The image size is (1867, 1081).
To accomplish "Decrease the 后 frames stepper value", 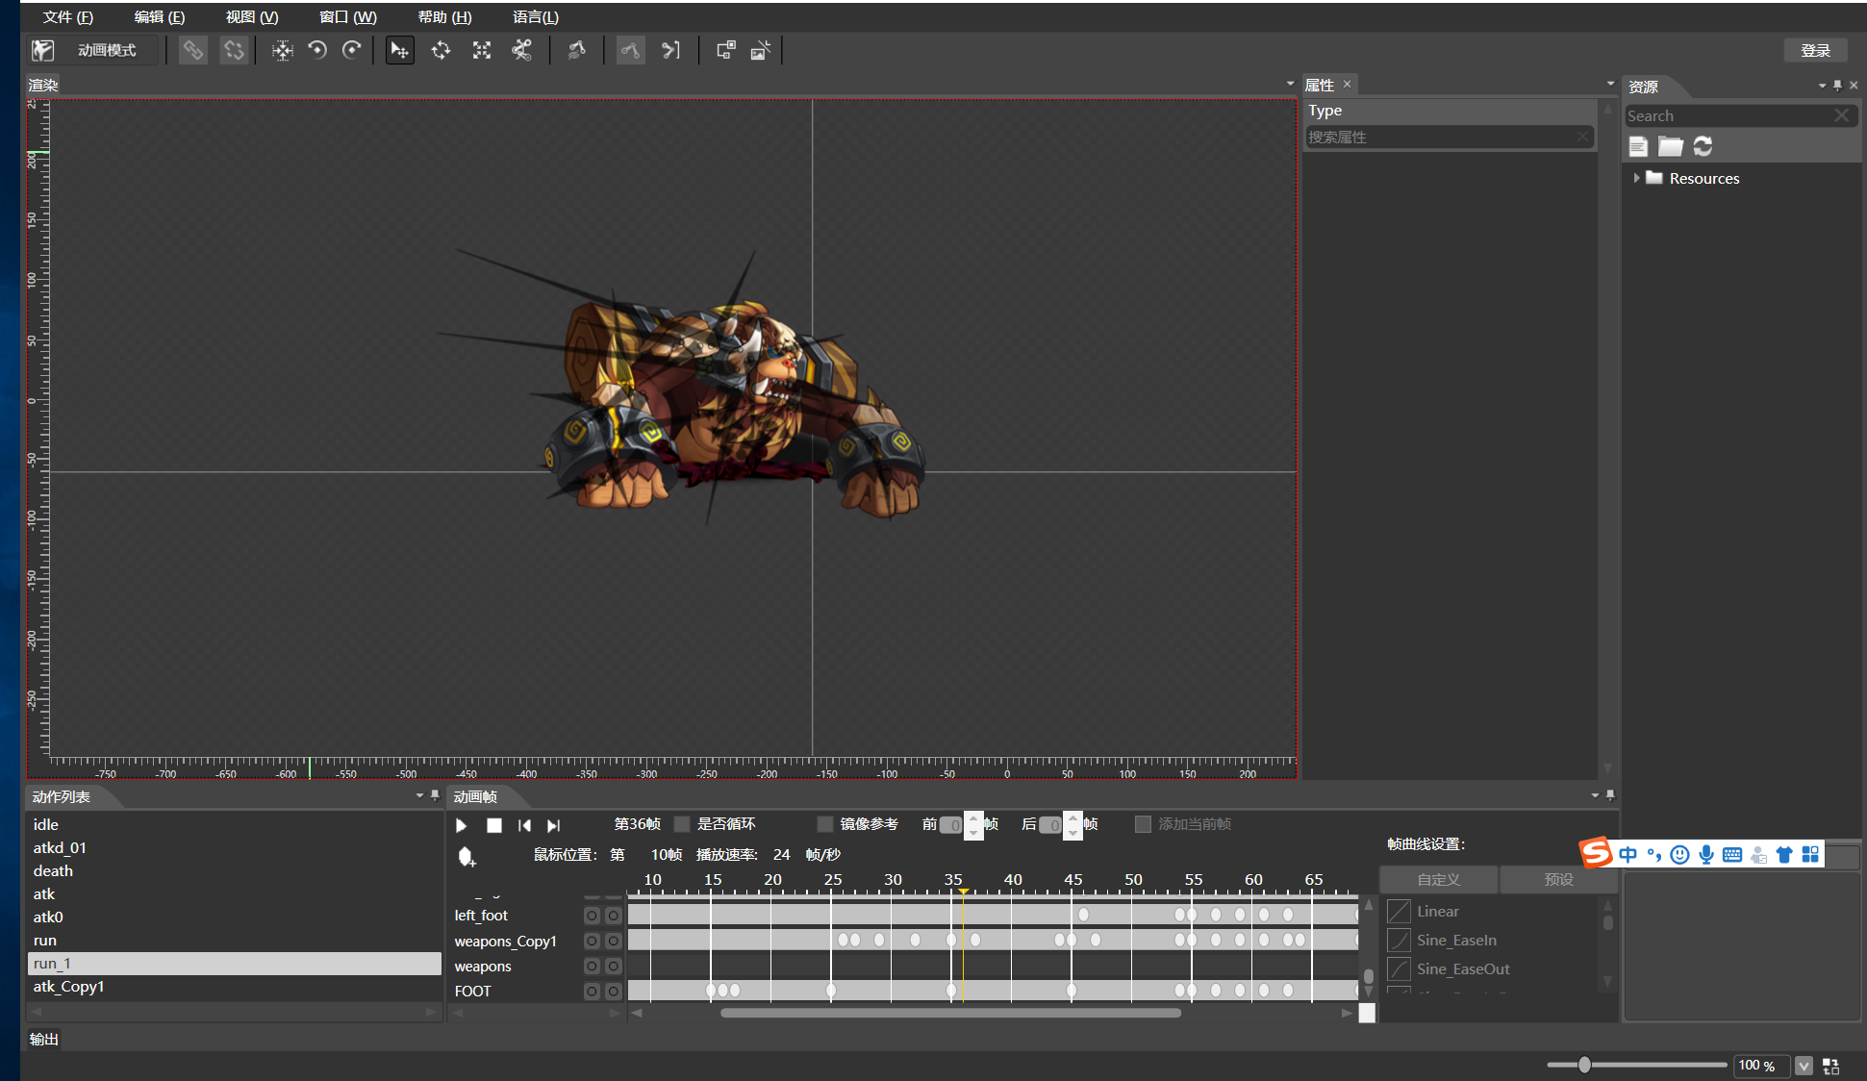I will coord(1073,832).
